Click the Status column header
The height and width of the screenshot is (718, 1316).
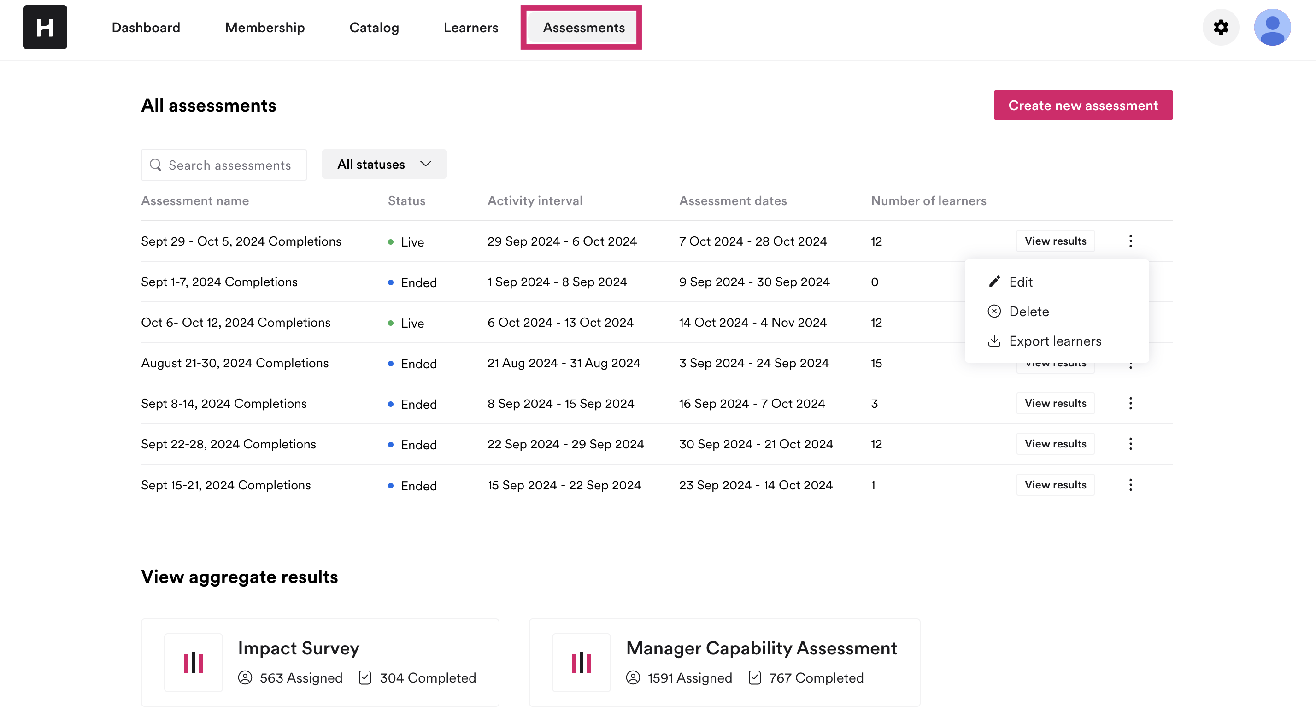click(x=407, y=201)
